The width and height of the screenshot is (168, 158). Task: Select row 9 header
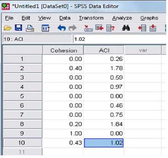pyautogui.click(x=23, y=133)
